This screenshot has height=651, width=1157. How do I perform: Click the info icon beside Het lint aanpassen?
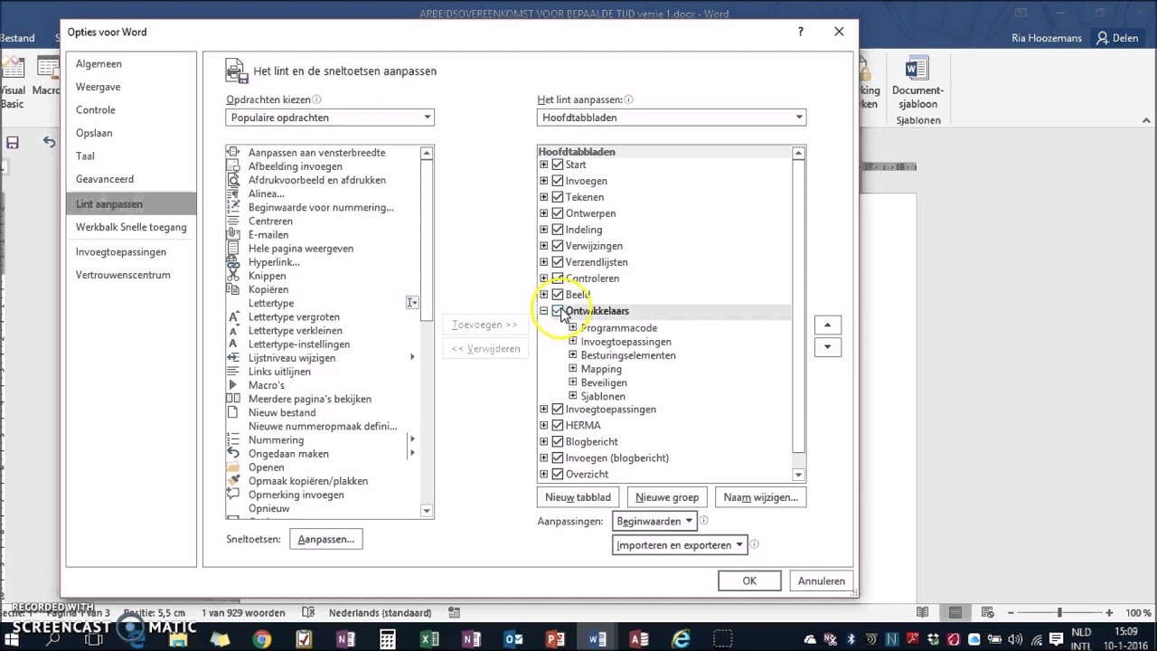(628, 100)
